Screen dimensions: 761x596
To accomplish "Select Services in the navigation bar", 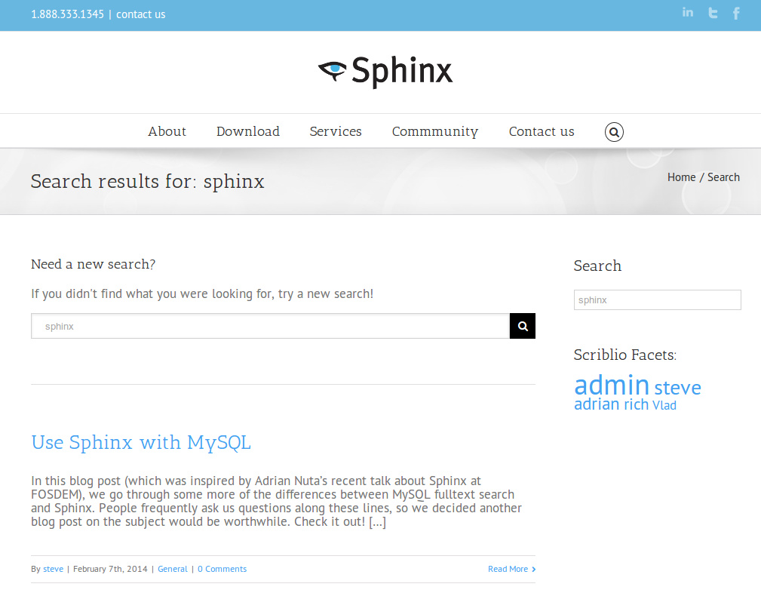I will click(x=335, y=131).
